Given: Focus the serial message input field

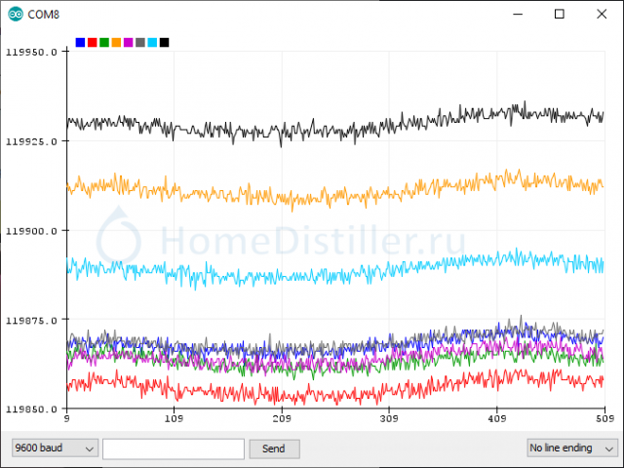Looking at the screenshot, I should click(173, 448).
